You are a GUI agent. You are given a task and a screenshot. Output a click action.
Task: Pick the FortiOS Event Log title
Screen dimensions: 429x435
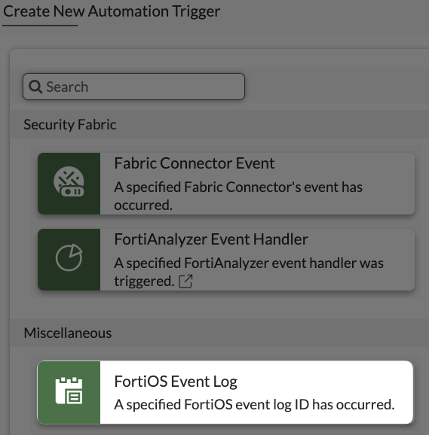point(176,382)
